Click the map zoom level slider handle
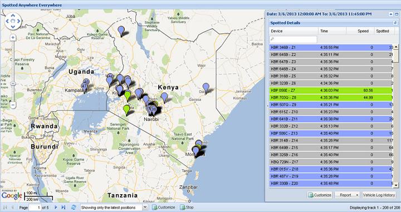The height and width of the screenshot is (212, 401). click(13, 84)
